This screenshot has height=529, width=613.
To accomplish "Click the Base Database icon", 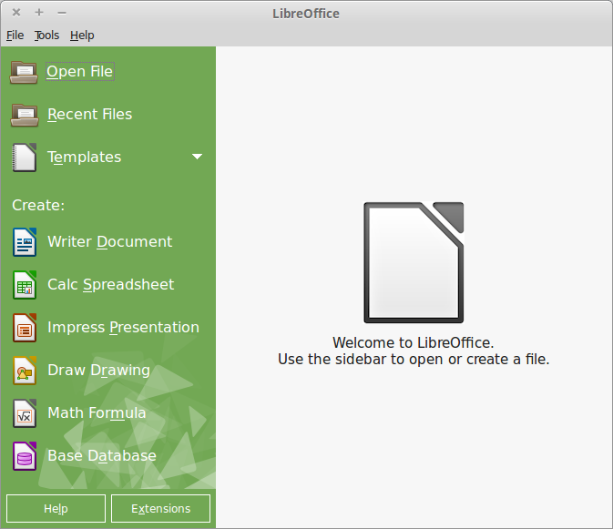I will (x=25, y=456).
